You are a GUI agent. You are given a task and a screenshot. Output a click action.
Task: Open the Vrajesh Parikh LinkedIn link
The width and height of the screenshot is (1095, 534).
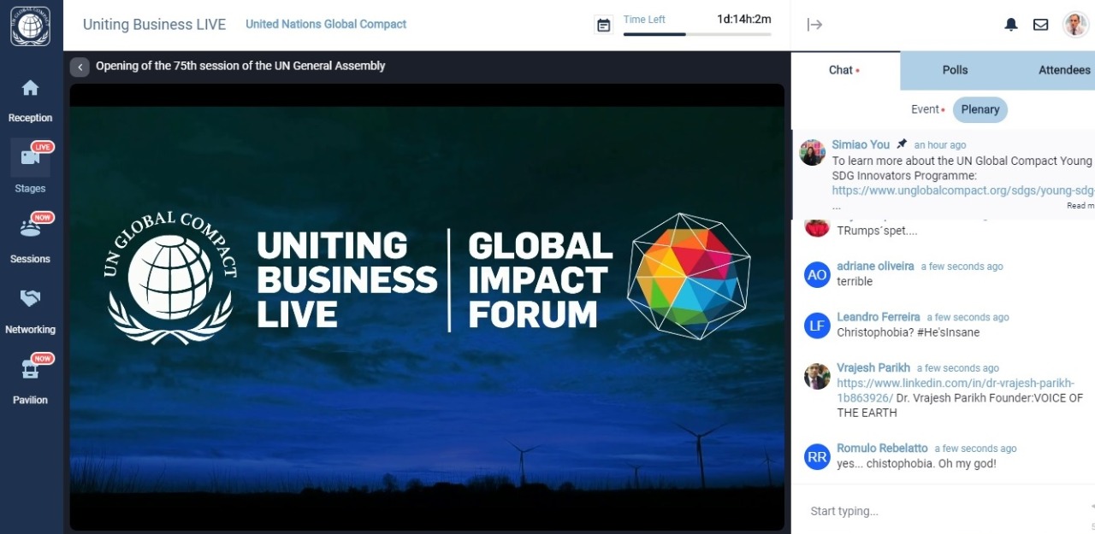click(955, 390)
